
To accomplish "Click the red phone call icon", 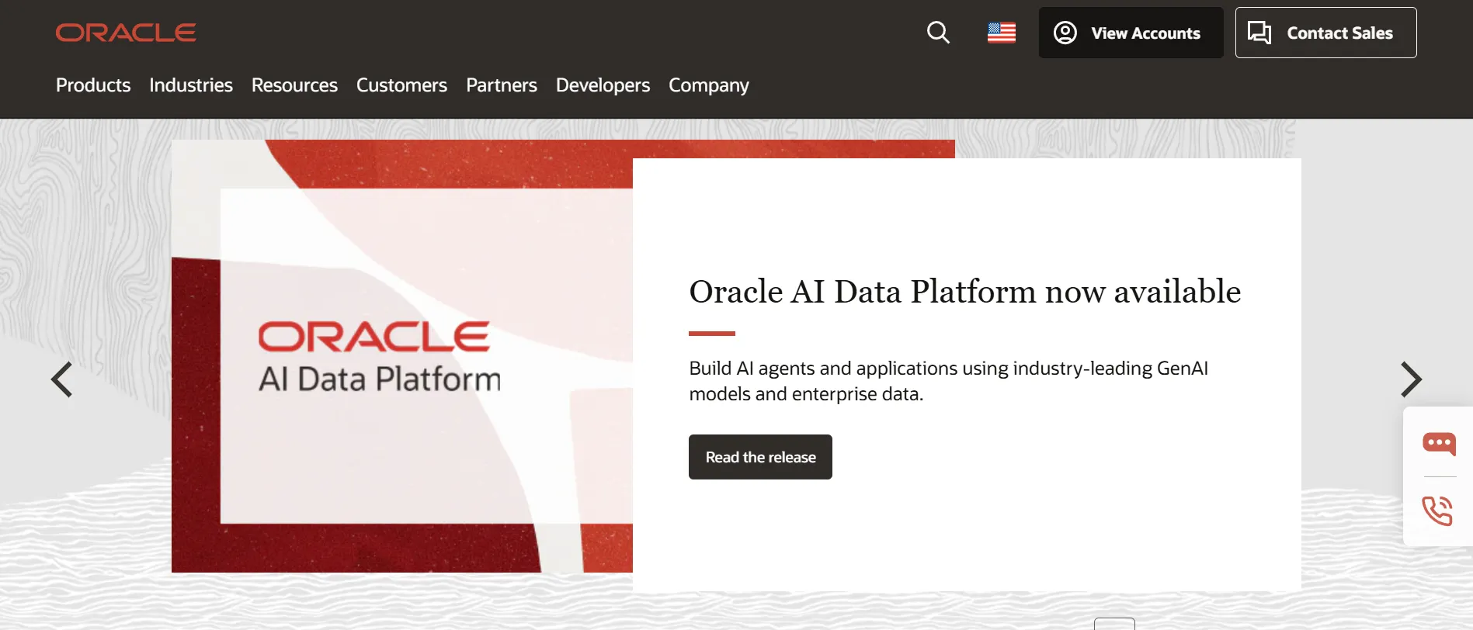I will coord(1437,511).
